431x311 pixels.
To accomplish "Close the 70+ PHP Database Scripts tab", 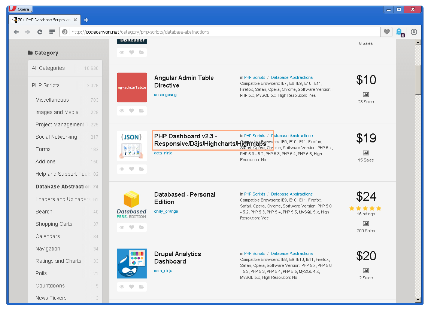I will (x=75, y=20).
